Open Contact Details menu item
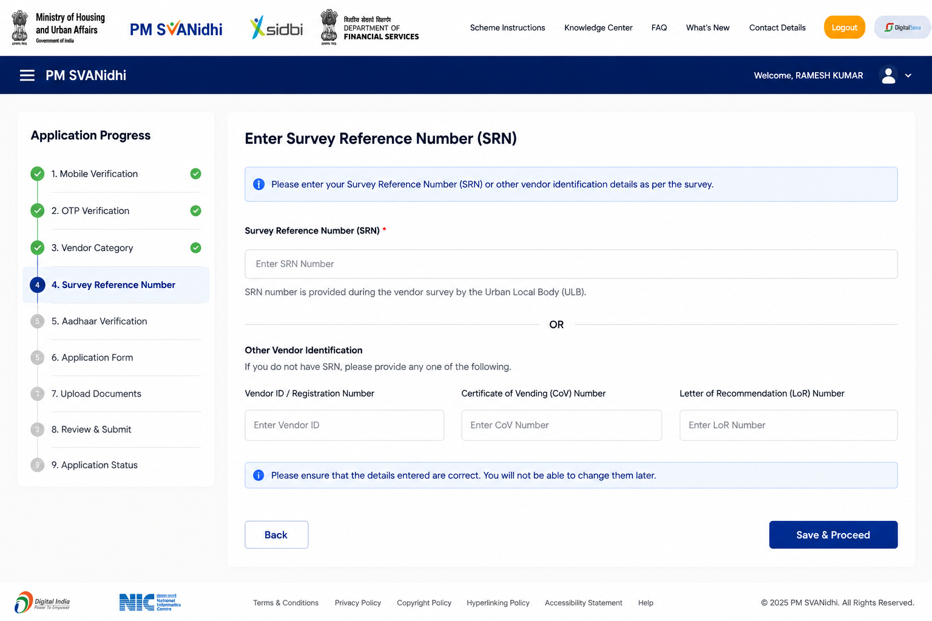 click(x=777, y=28)
